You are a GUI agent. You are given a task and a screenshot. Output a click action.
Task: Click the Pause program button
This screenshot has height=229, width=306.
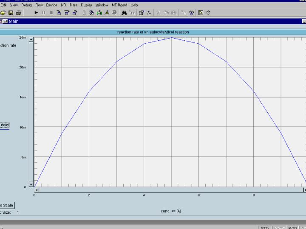click(44, 13)
